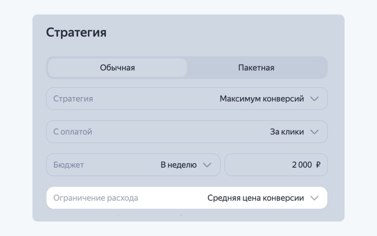Click the С оплатой label text

click(73, 132)
